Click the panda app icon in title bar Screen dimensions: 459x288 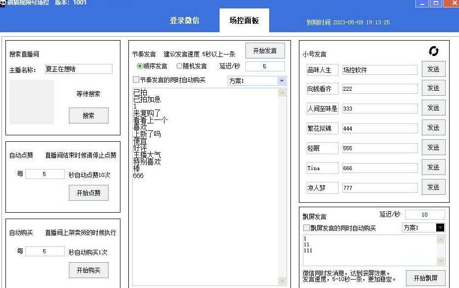tap(5, 3)
